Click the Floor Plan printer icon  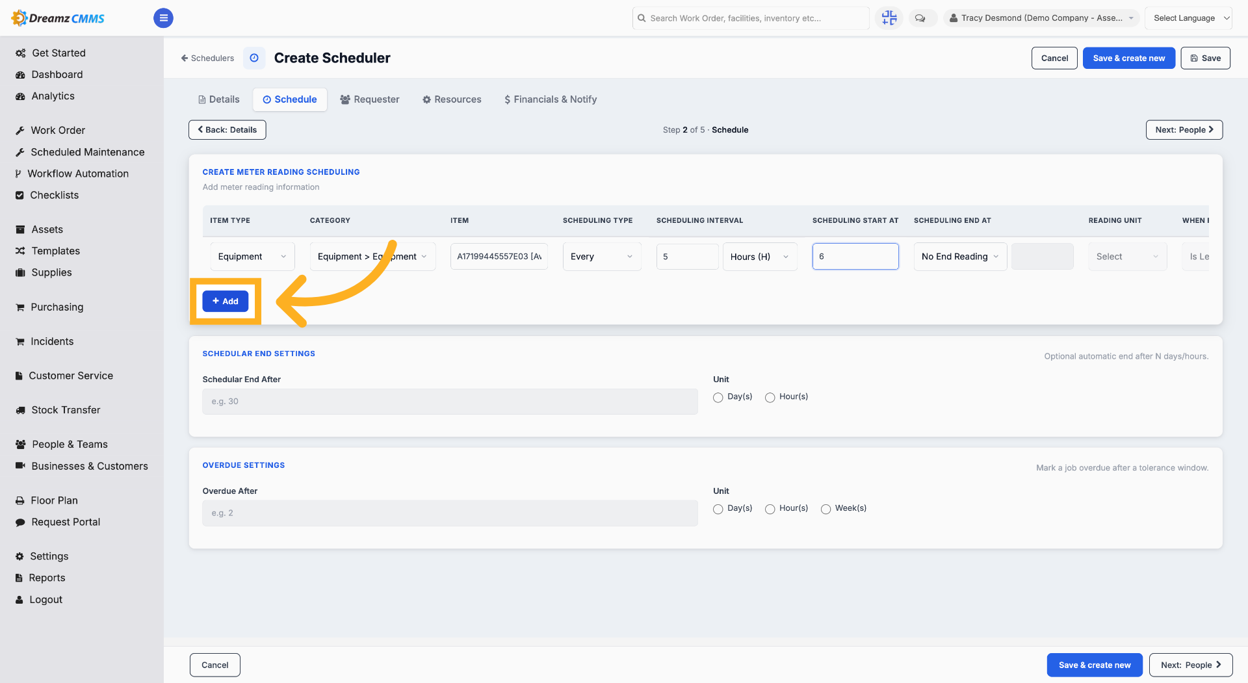click(x=20, y=500)
